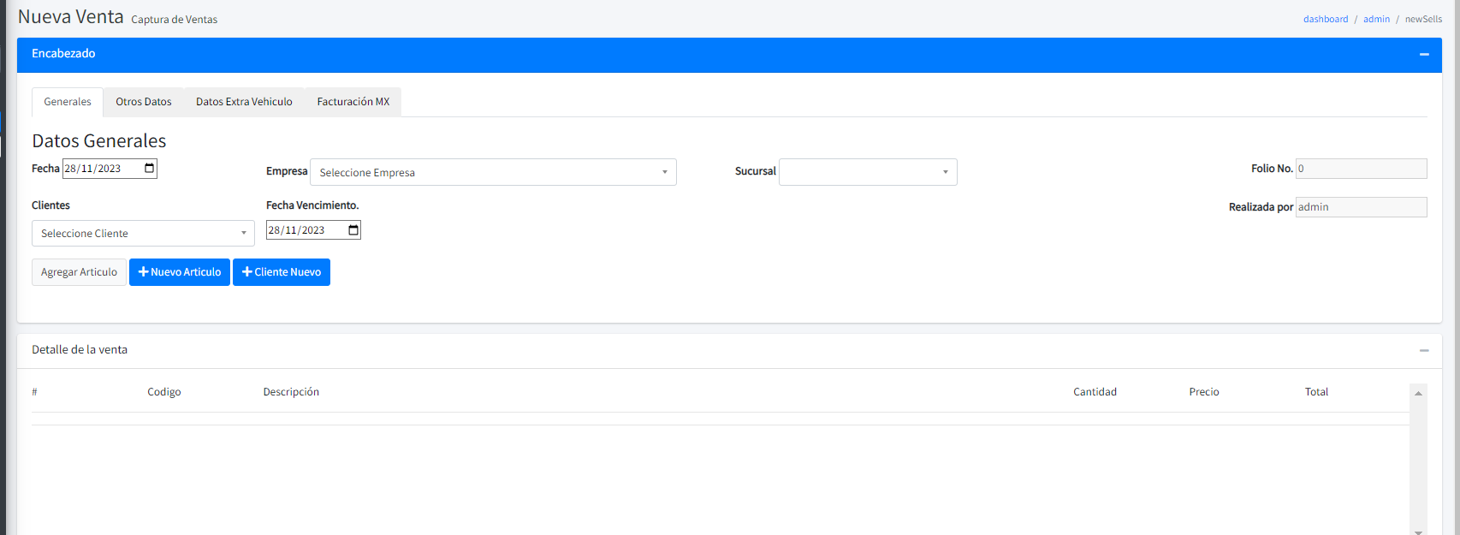Click the Realizada por field
This screenshot has width=1460, height=535.
tap(1361, 207)
